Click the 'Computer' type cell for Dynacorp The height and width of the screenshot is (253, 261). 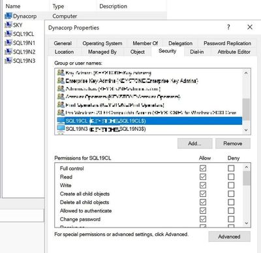[x=65, y=16]
